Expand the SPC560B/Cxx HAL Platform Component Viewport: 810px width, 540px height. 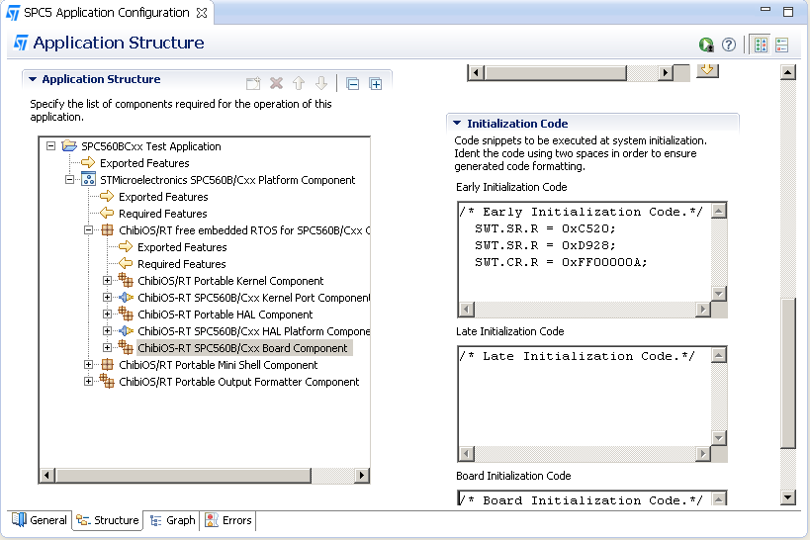coord(107,330)
